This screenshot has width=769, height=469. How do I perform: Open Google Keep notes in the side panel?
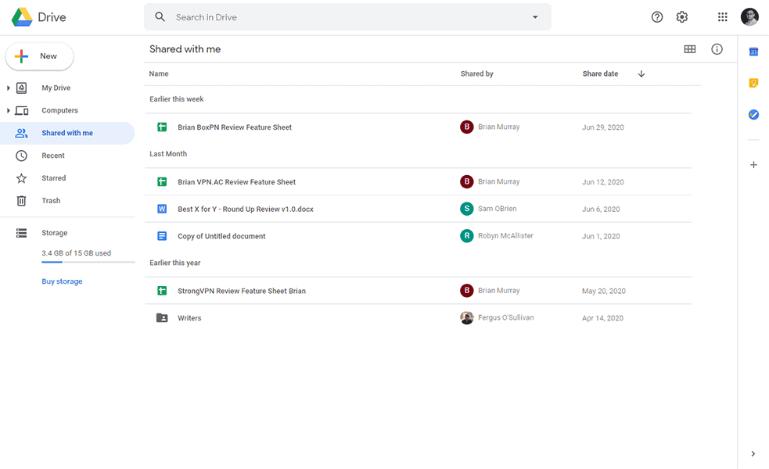click(753, 82)
